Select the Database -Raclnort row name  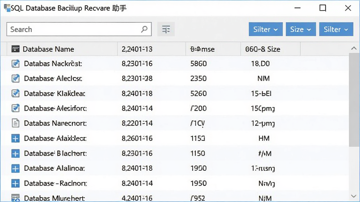click(55, 183)
